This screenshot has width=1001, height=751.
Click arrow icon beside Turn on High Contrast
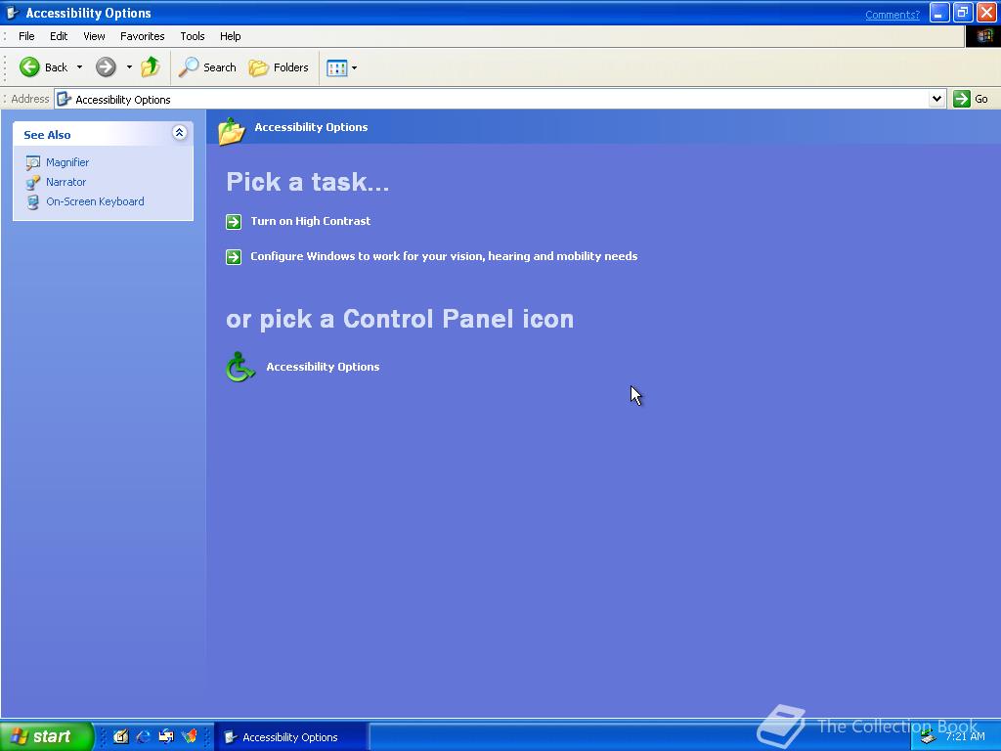pyautogui.click(x=234, y=222)
